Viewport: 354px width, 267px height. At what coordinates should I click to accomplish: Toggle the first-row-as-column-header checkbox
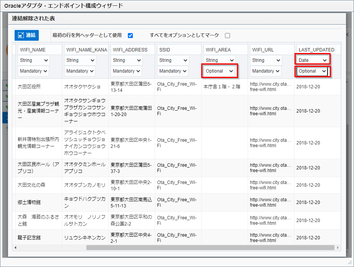pos(130,36)
